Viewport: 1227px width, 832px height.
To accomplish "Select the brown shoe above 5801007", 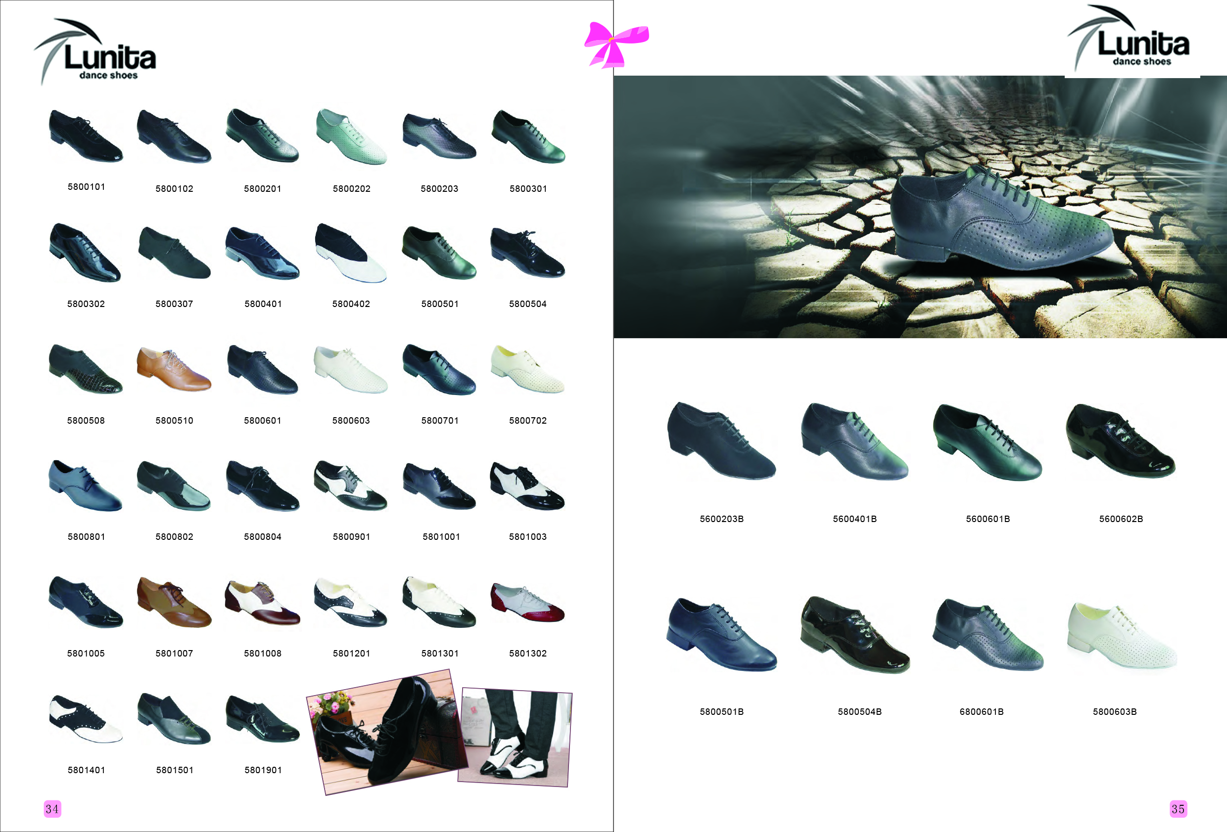I will pos(174,602).
